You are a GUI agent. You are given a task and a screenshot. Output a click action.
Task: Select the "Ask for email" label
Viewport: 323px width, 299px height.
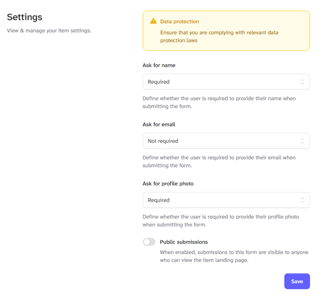coord(159,124)
